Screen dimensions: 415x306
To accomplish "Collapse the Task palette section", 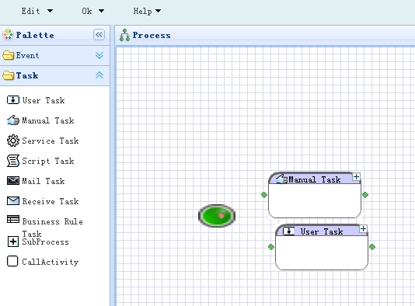I will point(99,75).
